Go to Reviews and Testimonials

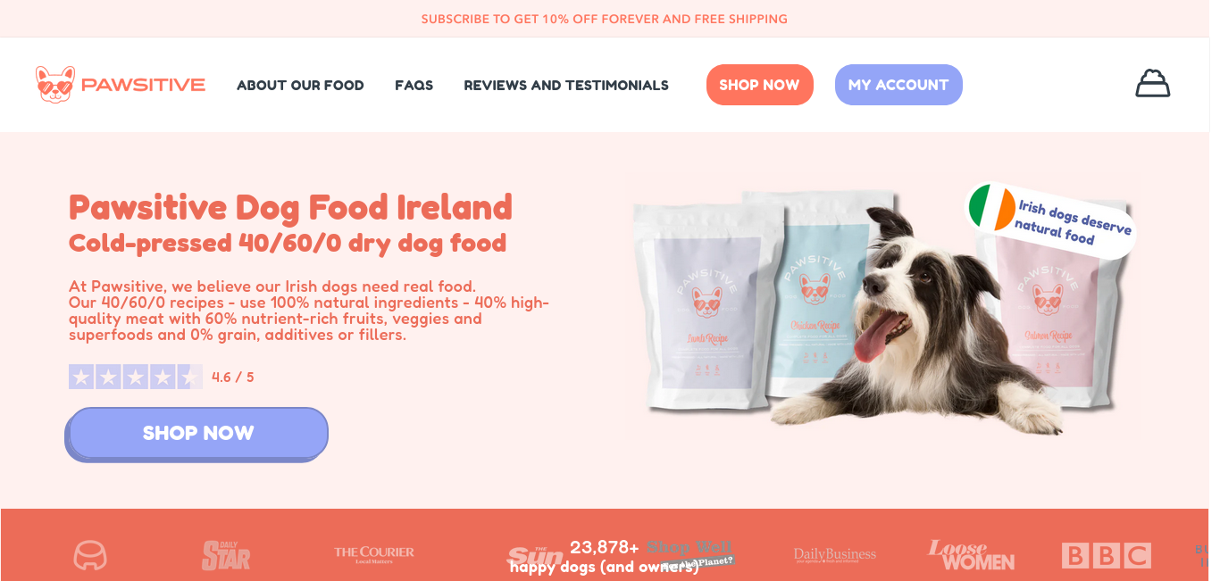(566, 85)
